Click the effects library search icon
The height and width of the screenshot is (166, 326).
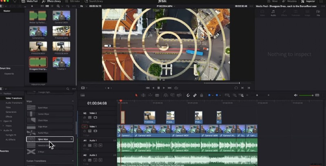[68, 89]
